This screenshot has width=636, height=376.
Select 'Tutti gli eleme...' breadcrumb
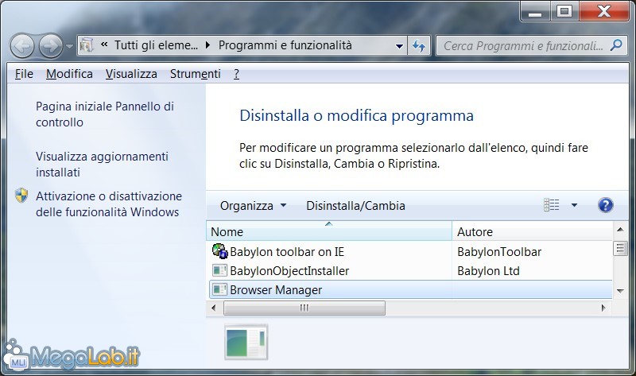point(156,45)
